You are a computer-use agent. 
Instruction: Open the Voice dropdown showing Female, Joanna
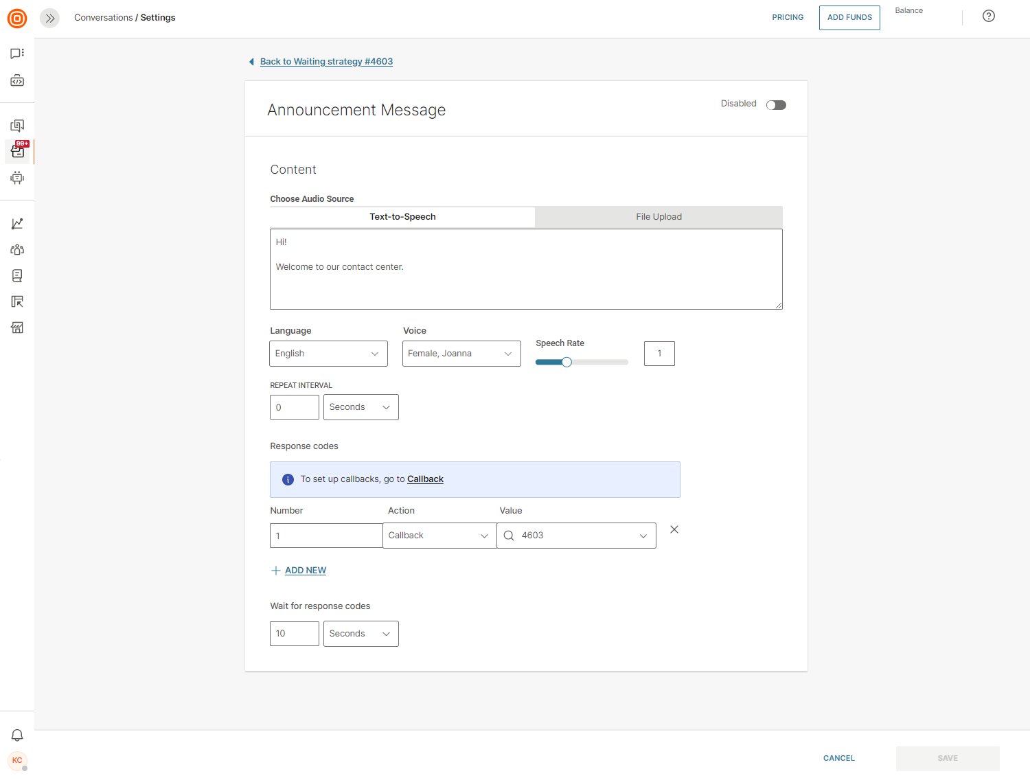pyautogui.click(x=461, y=354)
